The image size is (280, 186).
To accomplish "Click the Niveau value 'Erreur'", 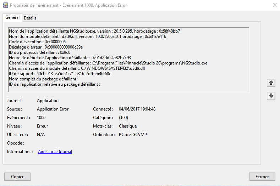I will click(x=43, y=126).
